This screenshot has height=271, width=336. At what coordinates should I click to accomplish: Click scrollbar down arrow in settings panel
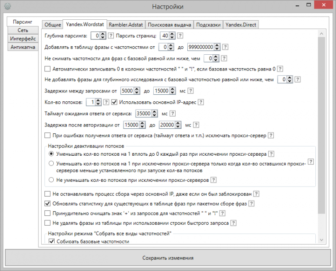[321, 240]
